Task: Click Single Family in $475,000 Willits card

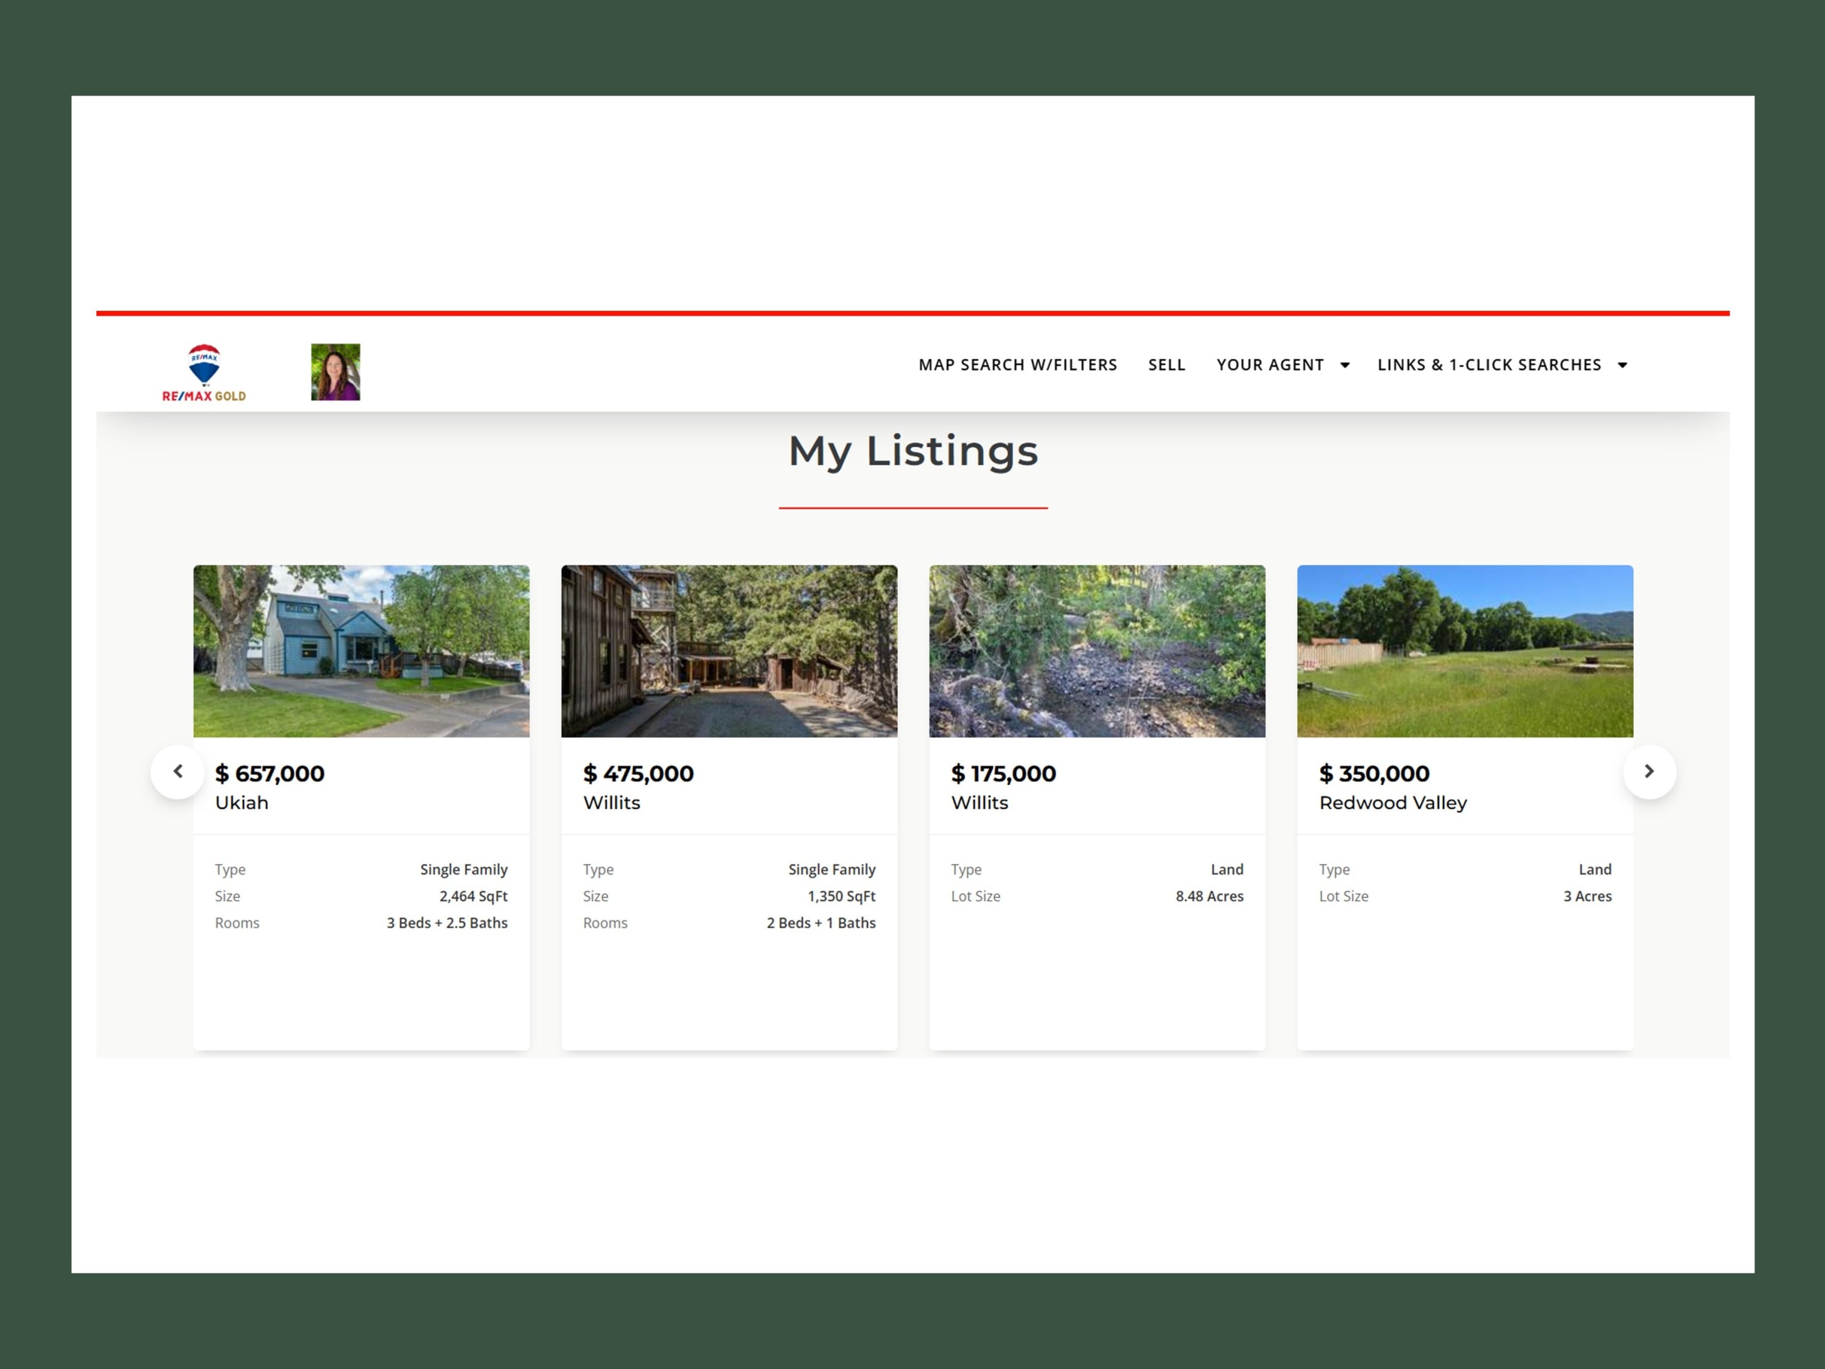Action: pos(832,870)
